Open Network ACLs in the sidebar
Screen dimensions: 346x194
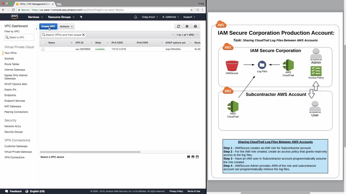coord(13,126)
